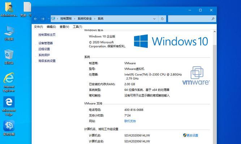Open the Administrator folder desktop icon
The height and width of the screenshot is (144, 241).
click(9, 9)
